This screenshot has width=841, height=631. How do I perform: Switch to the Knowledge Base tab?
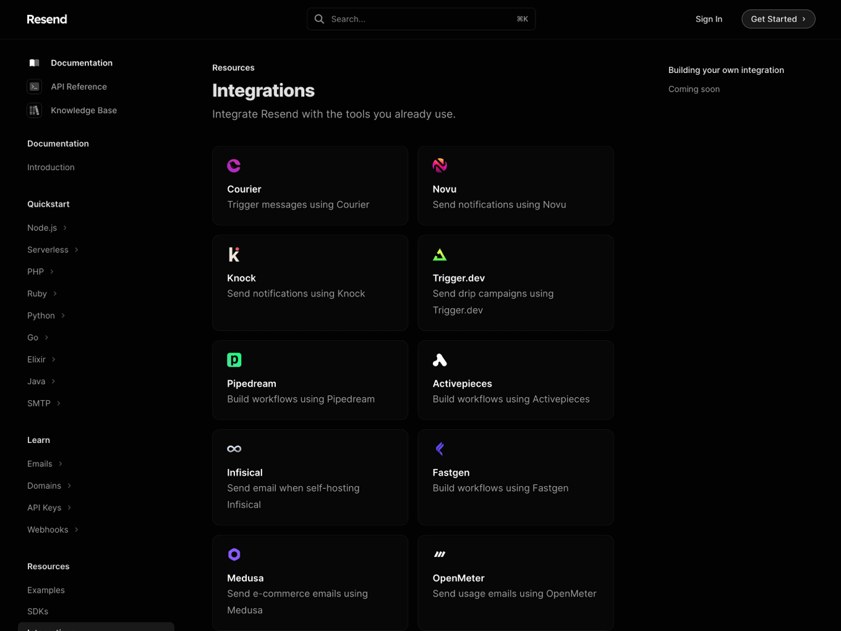[x=83, y=110]
